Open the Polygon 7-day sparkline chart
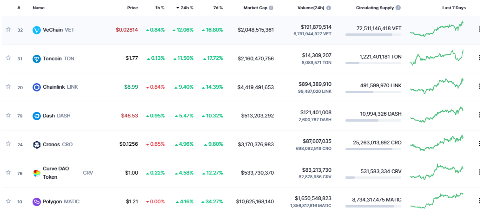 tap(437, 201)
